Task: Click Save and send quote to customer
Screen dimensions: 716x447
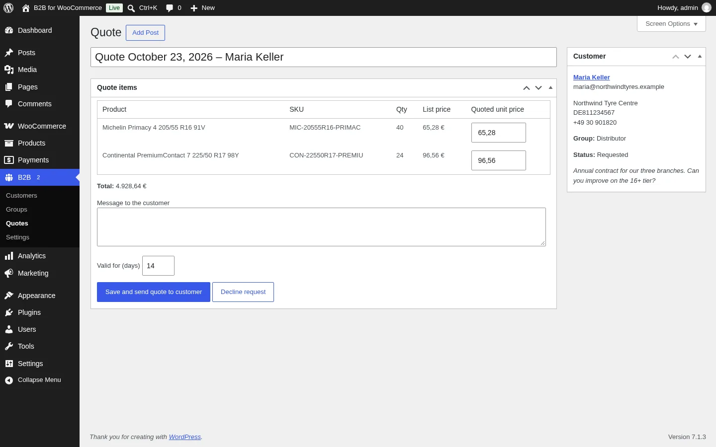Action: [x=154, y=292]
